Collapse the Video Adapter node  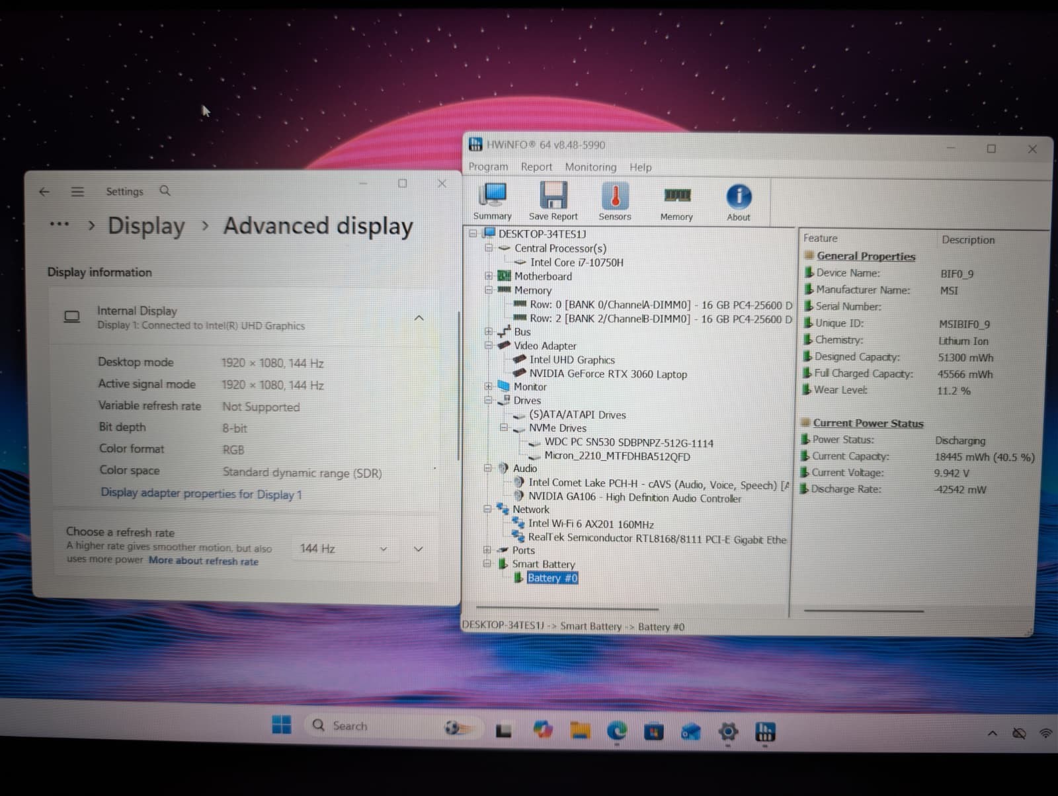click(488, 345)
